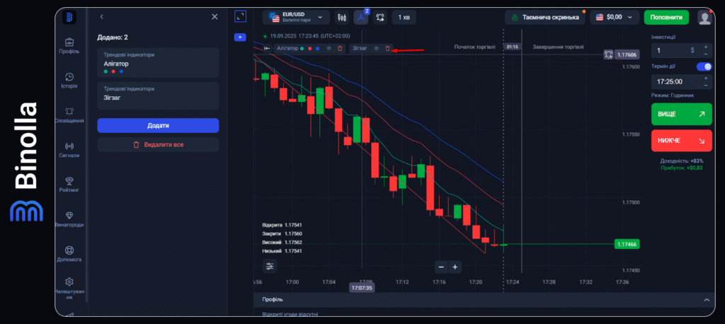Image resolution: width=725 pixels, height=324 pixels.
Task: Zoom in the chart with the plus button
Action: tap(455, 267)
